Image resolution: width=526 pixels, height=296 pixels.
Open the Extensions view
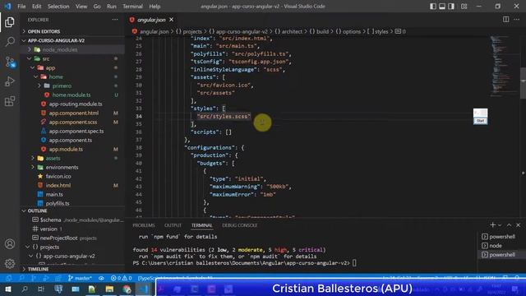pyautogui.click(x=10, y=101)
